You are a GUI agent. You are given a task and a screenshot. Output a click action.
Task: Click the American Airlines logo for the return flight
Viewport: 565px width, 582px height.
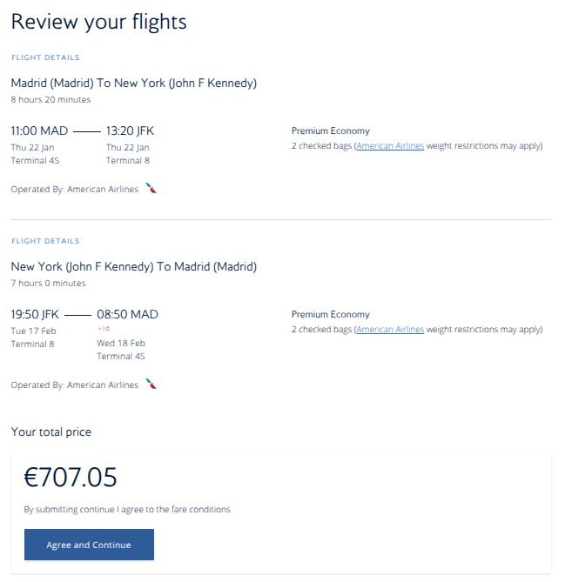pos(151,385)
